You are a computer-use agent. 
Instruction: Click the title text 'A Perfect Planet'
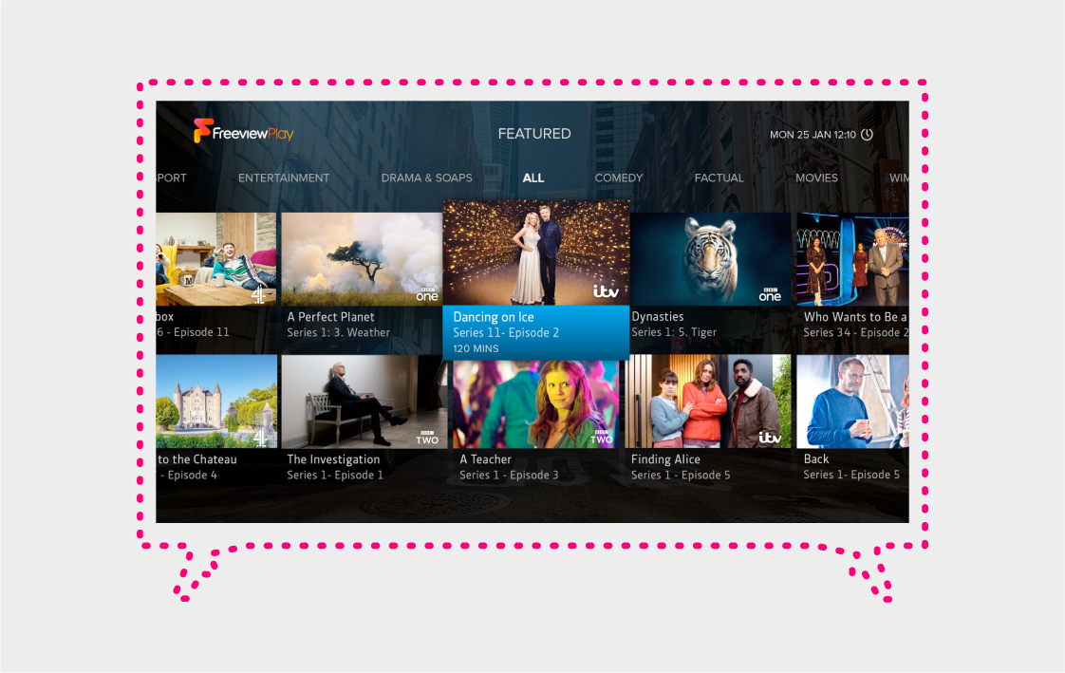point(330,316)
